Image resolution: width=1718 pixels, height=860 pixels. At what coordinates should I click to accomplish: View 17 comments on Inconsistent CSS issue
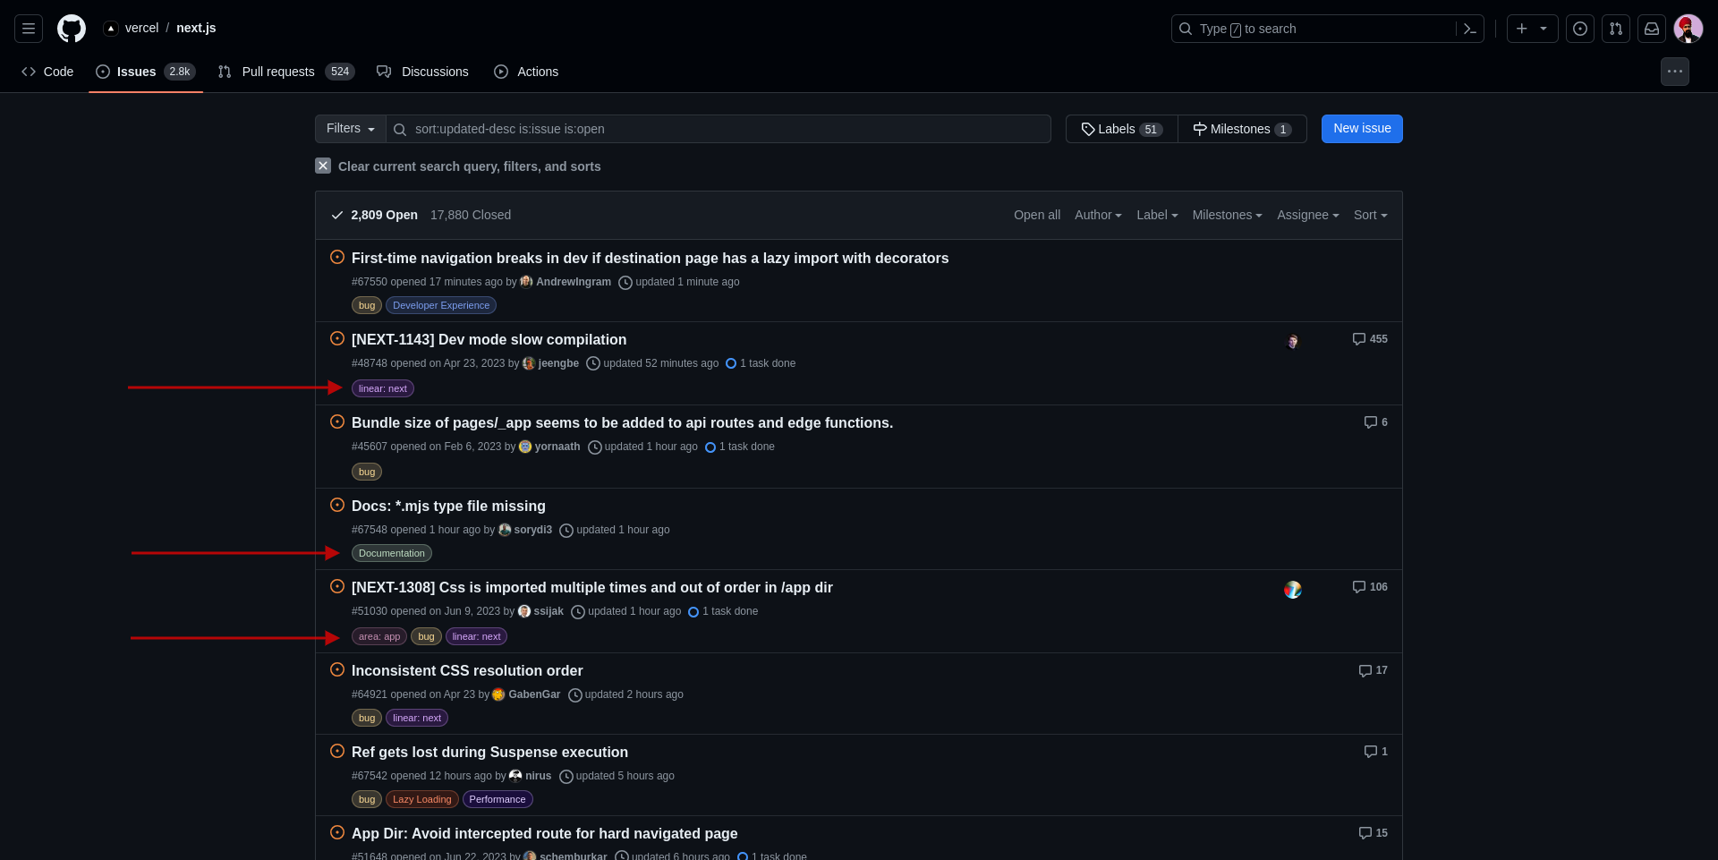(x=1374, y=670)
